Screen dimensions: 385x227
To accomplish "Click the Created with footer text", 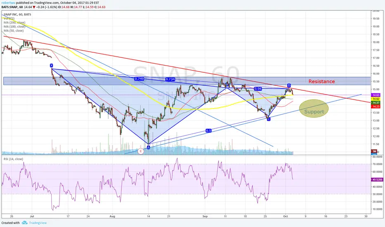I will (11, 223).
